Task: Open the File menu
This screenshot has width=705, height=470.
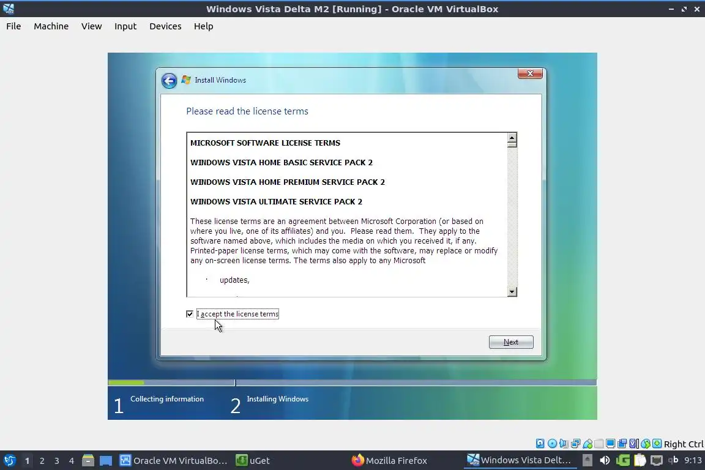Action: tap(13, 26)
